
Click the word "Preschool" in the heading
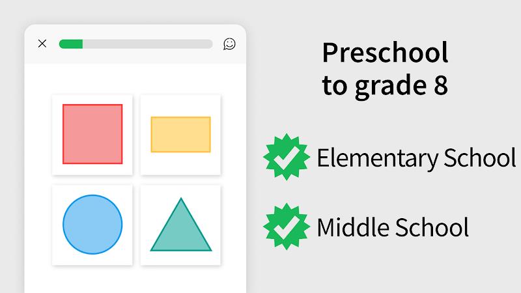[x=385, y=53]
